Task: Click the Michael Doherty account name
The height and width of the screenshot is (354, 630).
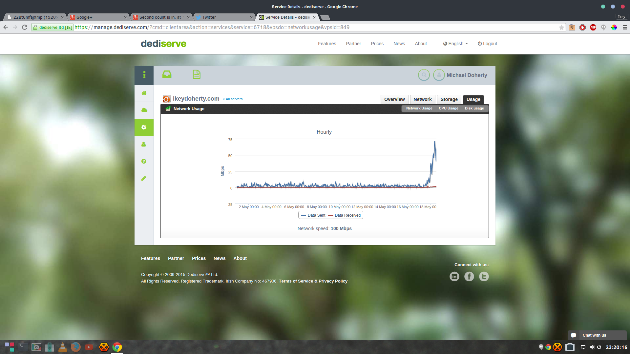Action: 467,75
